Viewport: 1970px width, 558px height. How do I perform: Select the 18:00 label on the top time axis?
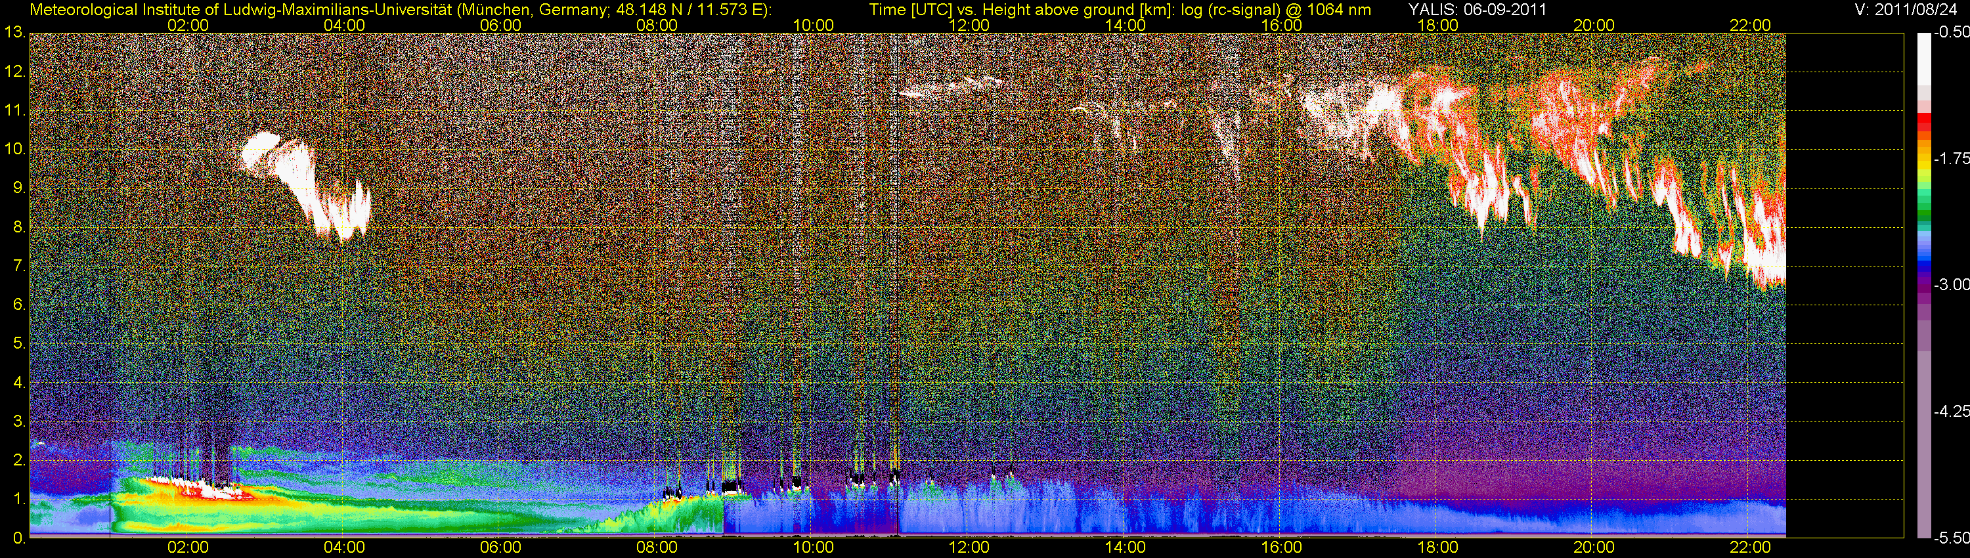pyautogui.click(x=1437, y=25)
